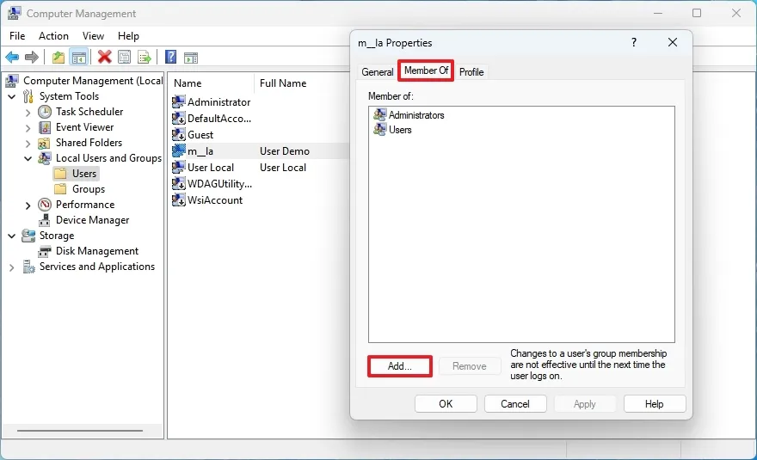This screenshot has width=757, height=460.
Task: Open the Action menu
Action: point(53,36)
